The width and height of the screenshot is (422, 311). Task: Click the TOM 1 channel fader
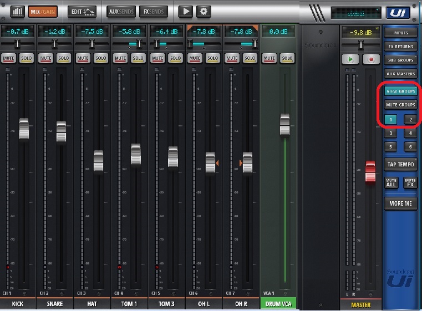click(x=136, y=154)
